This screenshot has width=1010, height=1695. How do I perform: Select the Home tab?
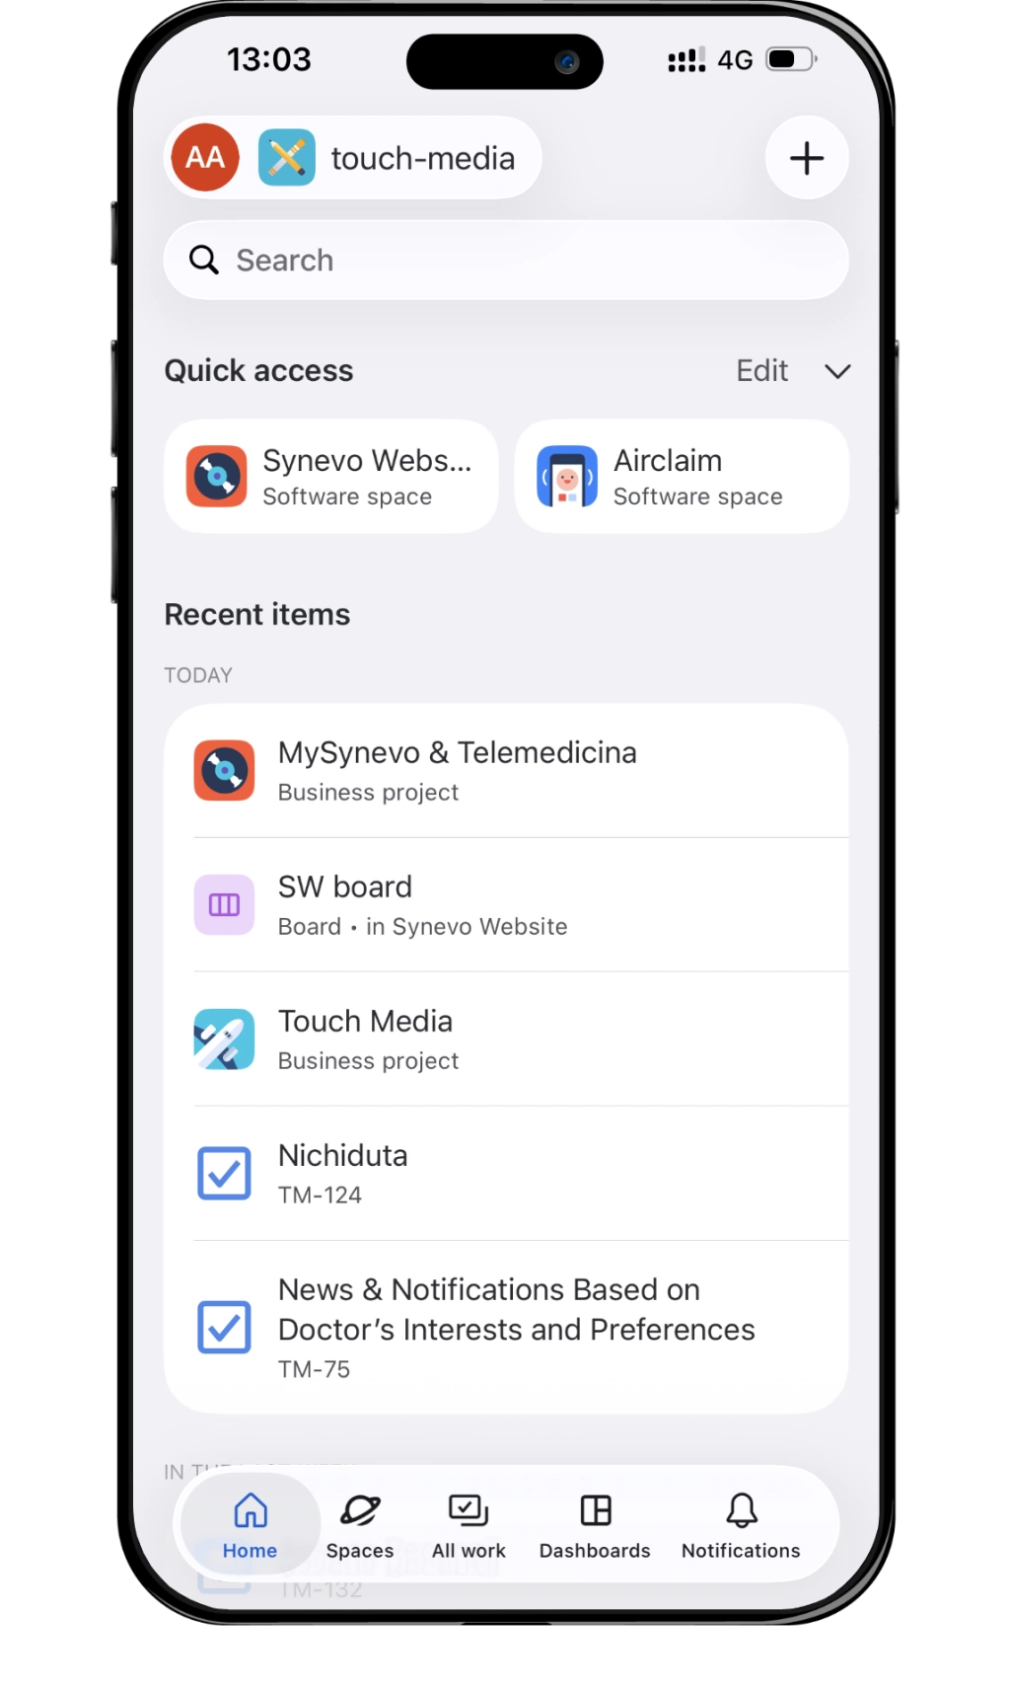(251, 1526)
